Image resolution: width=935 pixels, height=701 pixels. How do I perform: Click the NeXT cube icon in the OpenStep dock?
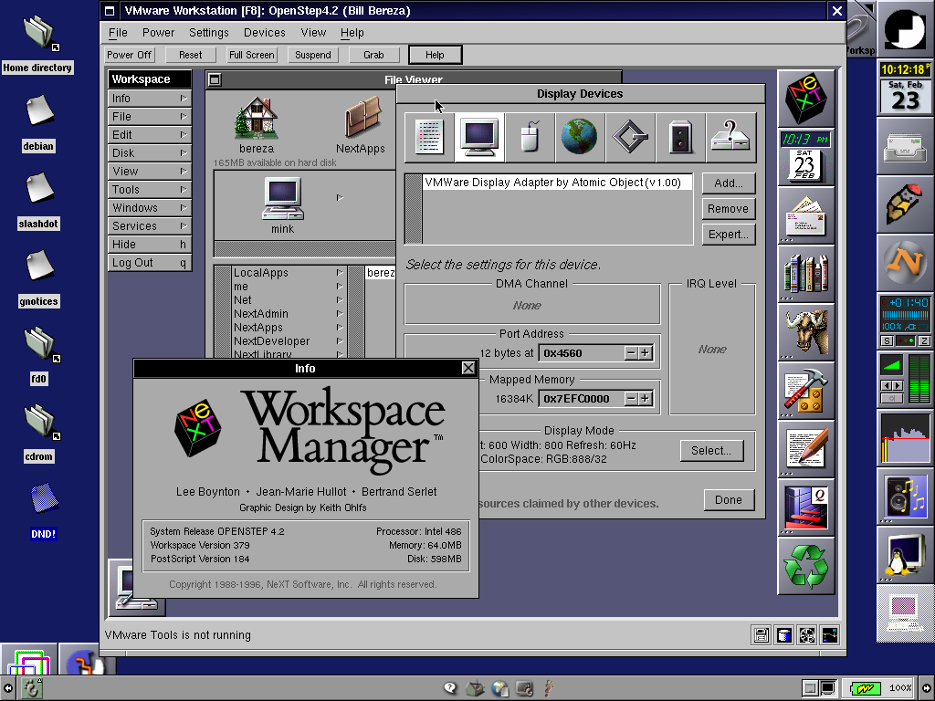[x=806, y=99]
